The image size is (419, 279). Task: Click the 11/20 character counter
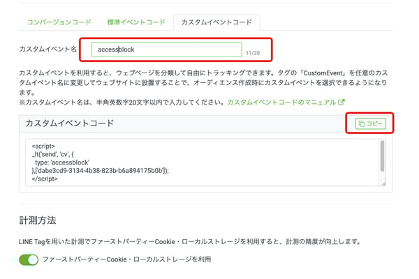tap(253, 53)
